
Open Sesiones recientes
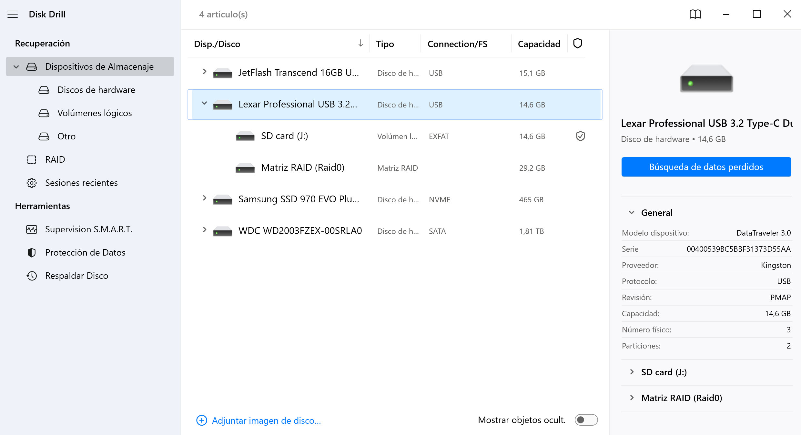pyautogui.click(x=81, y=183)
